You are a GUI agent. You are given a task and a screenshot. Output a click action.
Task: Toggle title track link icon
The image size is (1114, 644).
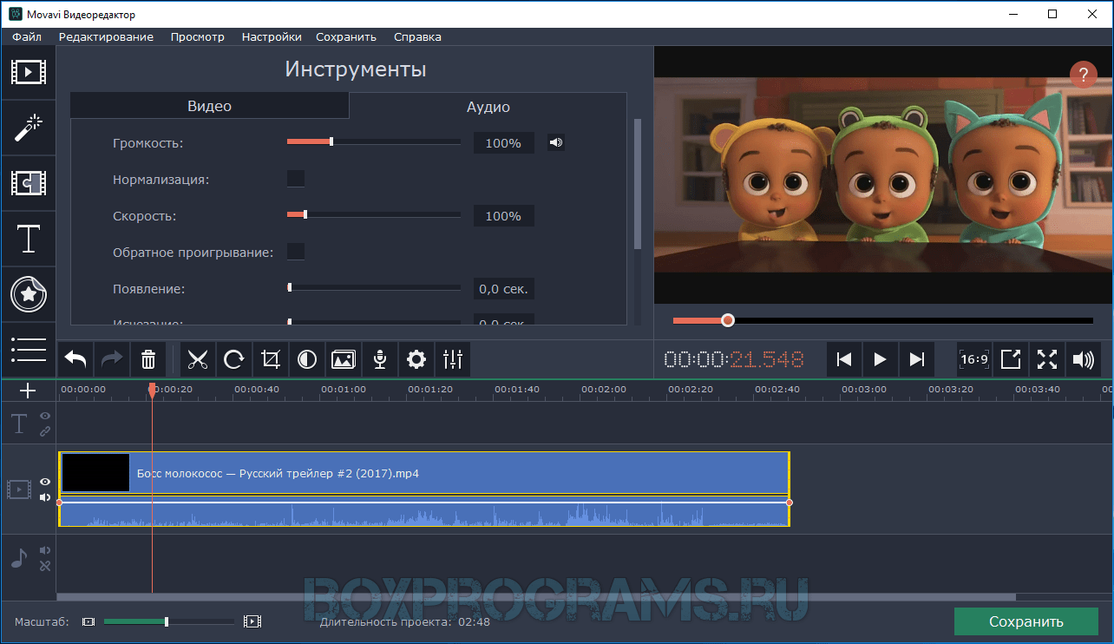click(x=45, y=430)
